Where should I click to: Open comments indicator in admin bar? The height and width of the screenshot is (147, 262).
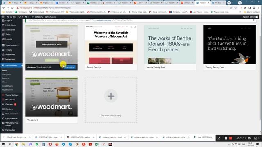[x=27, y=17]
